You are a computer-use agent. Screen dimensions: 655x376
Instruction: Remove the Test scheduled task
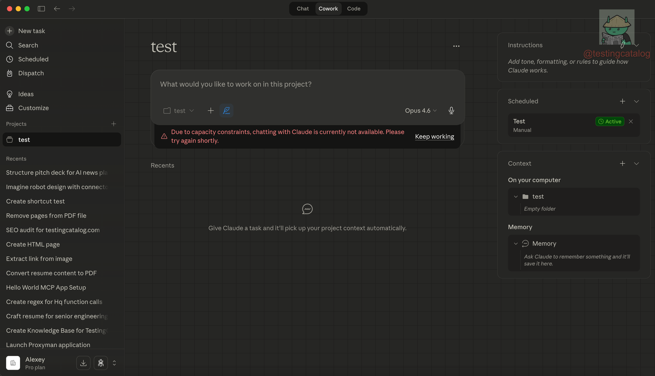[x=631, y=121]
